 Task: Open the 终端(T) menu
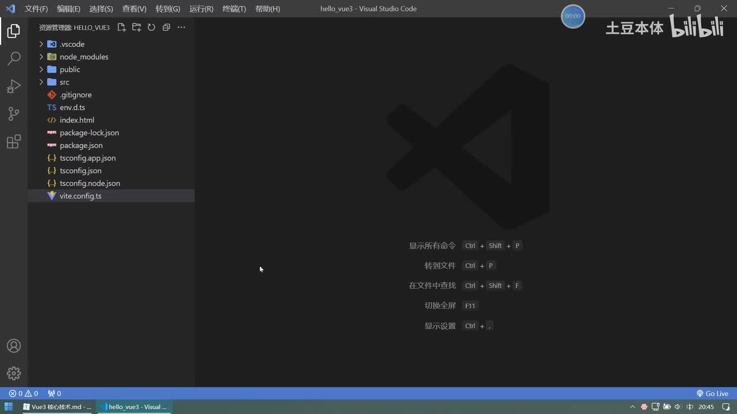[x=234, y=9]
